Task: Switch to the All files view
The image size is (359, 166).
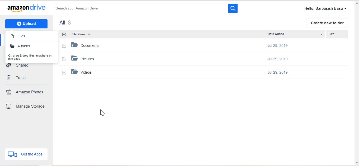Action: (x=62, y=23)
